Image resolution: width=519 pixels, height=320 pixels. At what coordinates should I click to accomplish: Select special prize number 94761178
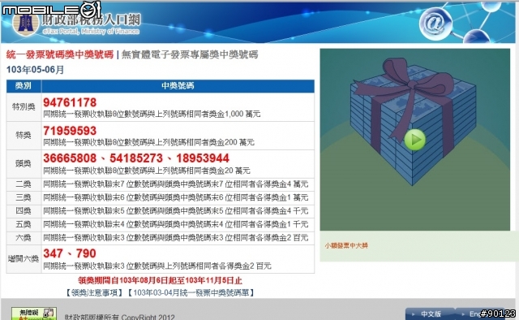coord(70,102)
